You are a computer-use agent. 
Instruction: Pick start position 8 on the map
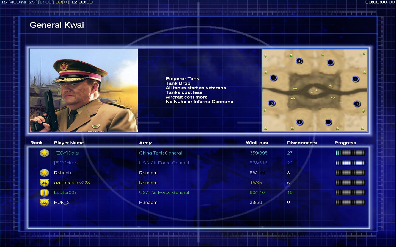[x=355, y=79]
